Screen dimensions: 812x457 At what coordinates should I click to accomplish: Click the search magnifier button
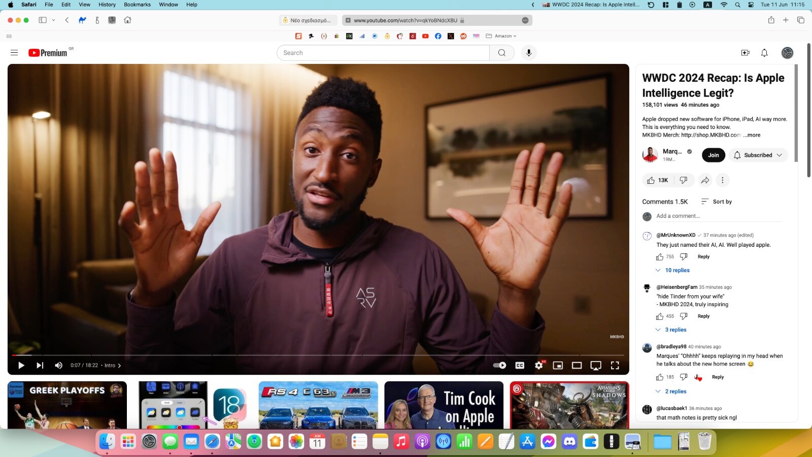[502, 53]
